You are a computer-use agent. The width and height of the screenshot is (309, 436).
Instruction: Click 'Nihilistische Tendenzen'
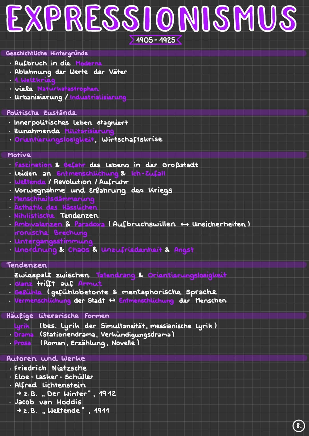click(56, 216)
